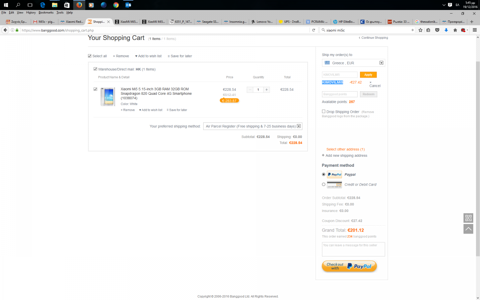480x300 pixels.
Task: Open the Tools menu
Action: 60,12
